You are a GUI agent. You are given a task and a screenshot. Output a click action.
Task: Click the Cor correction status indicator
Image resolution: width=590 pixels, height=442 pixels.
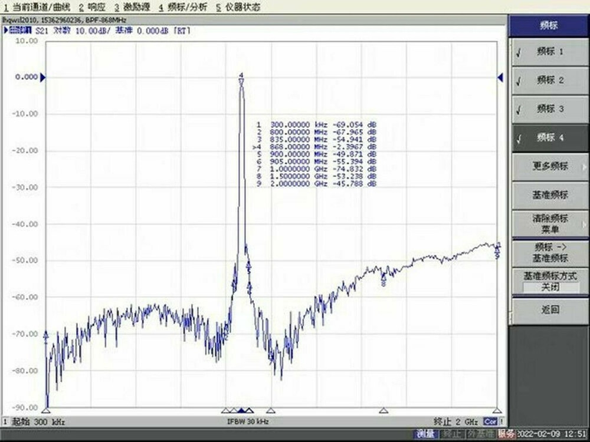tap(490, 422)
